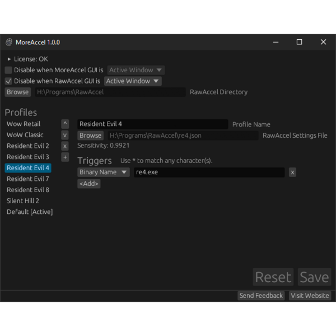This screenshot has height=336, width=336.
Task: Browse for the RawAccel Directory
Action: [x=18, y=92]
